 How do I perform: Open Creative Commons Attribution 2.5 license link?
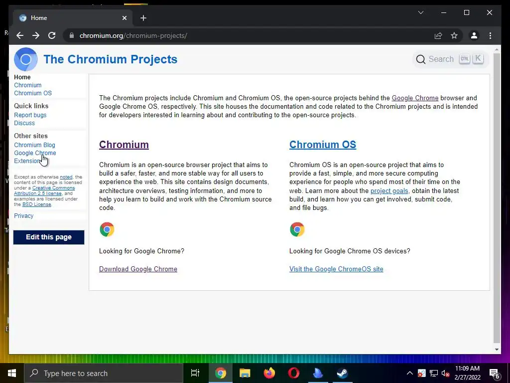[44, 191]
